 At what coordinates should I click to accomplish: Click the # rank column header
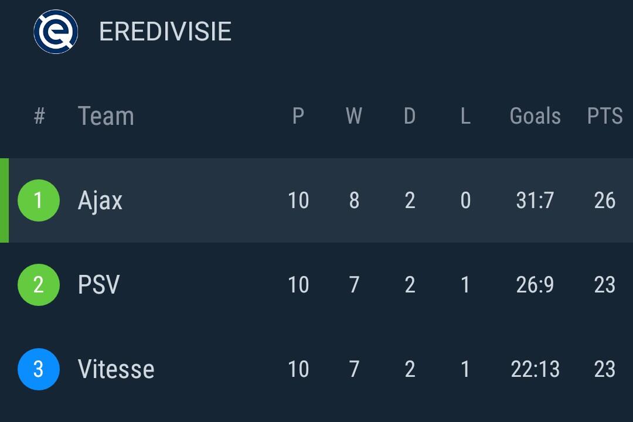(39, 116)
